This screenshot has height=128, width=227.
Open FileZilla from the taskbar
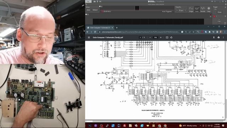point(124,126)
